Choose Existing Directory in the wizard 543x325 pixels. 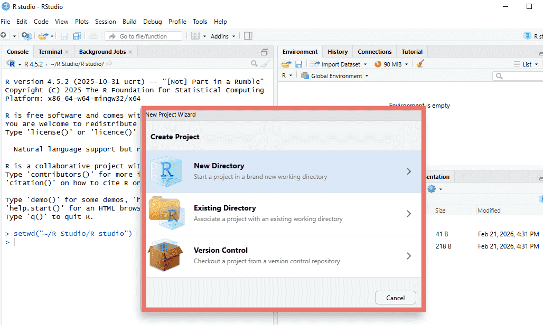[284, 214]
